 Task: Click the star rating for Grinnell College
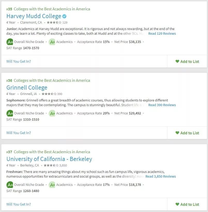click(x=49, y=94)
